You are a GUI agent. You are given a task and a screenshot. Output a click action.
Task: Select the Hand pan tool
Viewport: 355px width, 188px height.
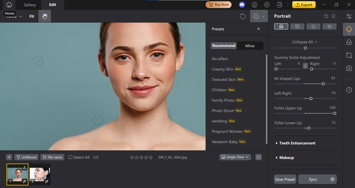tap(44, 16)
